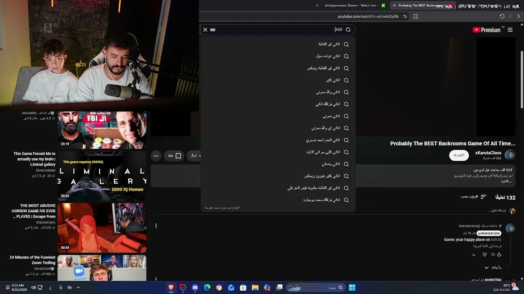Reload the page in the browser toolbar
Viewport: 524px width, 294px height.
pyautogui.click(x=502, y=16)
